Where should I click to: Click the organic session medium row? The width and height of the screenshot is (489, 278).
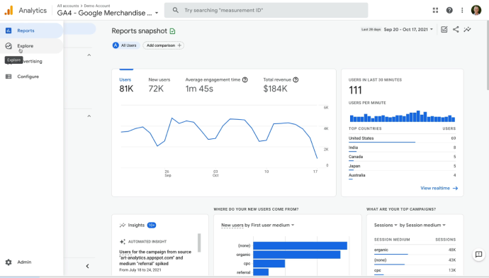(x=415, y=250)
